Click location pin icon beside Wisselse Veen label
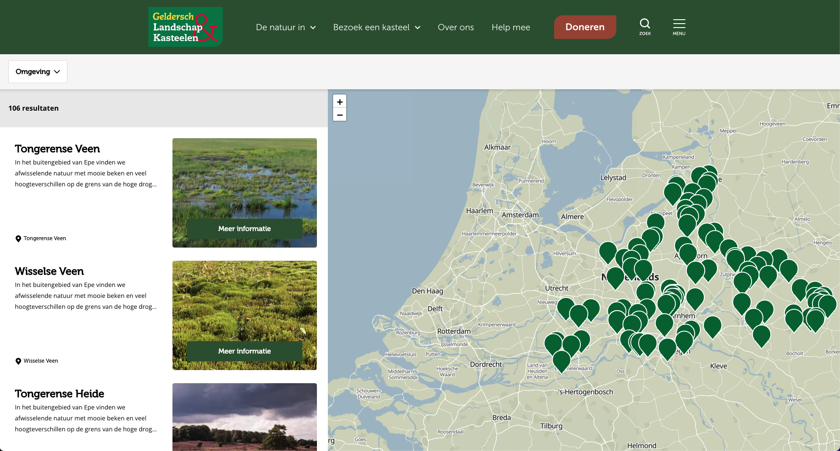 click(x=18, y=361)
